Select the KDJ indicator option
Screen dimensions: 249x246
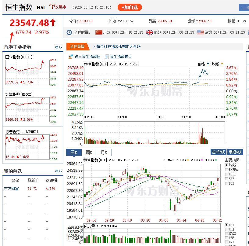[226, 229]
